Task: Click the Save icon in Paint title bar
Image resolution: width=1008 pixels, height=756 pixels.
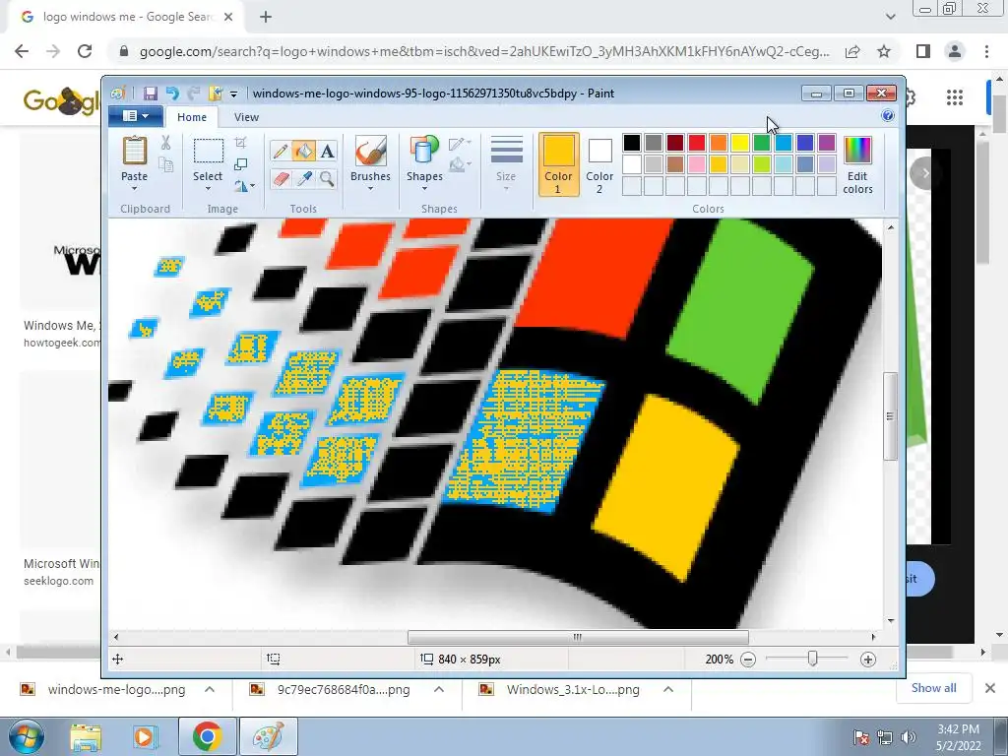Action: (150, 94)
